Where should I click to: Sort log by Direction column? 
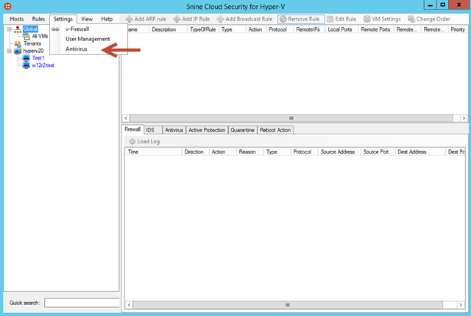point(196,151)
